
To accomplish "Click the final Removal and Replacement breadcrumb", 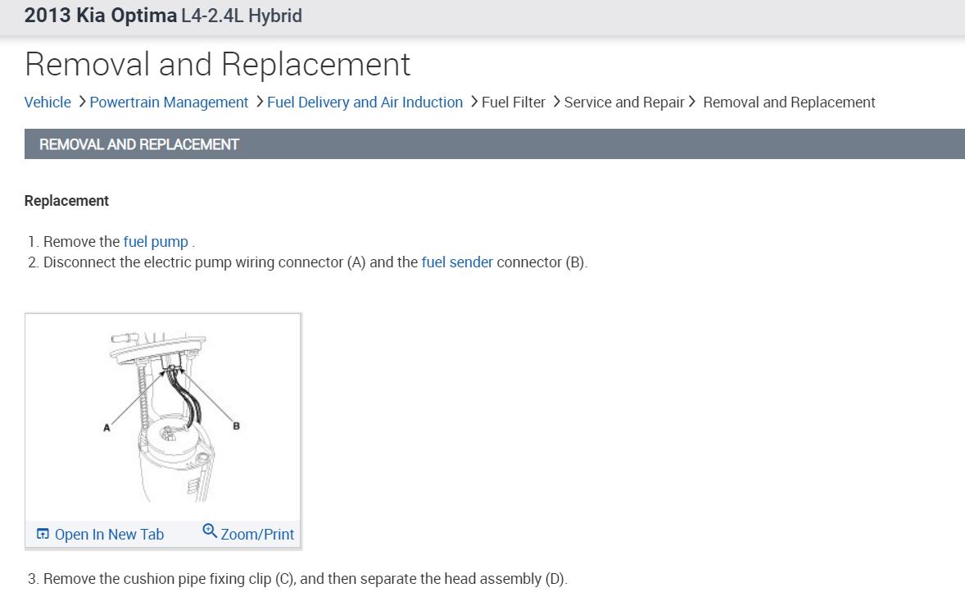I will tap(789, 103).
